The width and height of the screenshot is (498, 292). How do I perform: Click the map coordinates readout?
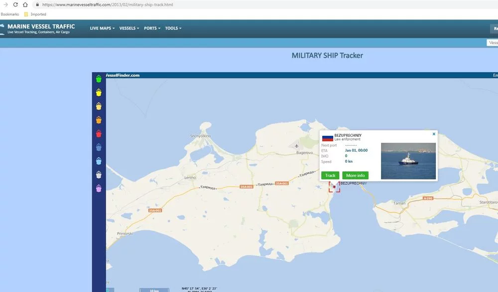coord(200,289)
